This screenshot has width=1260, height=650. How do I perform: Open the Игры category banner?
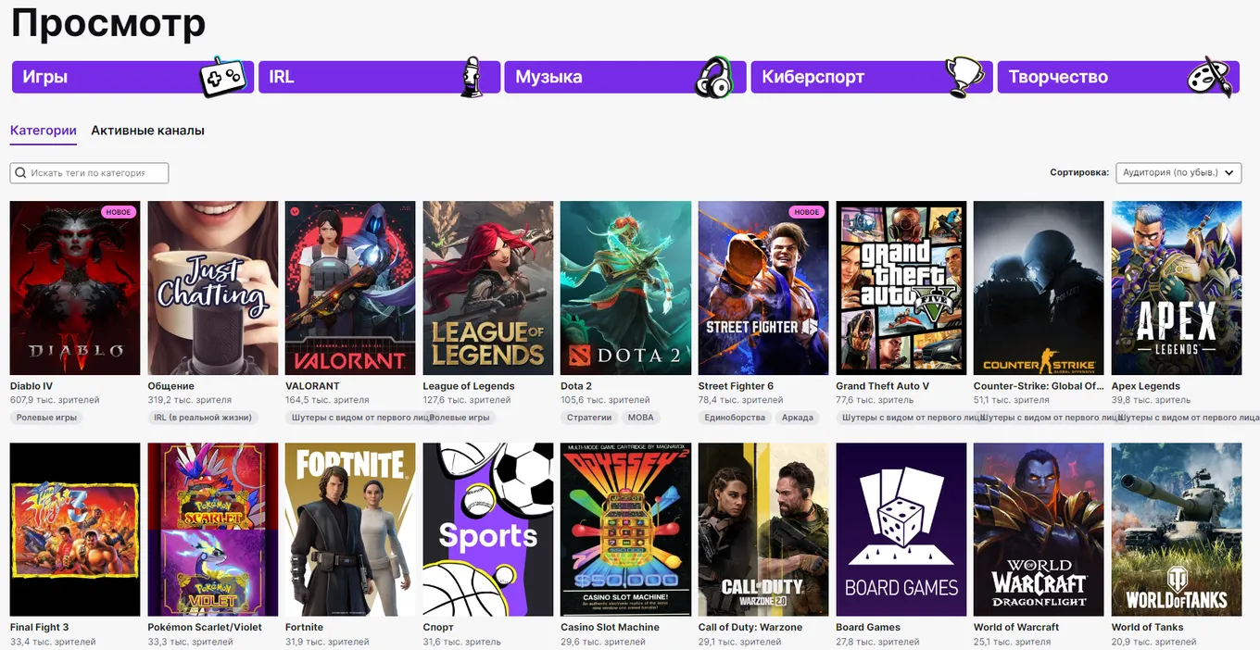point(132,77)
